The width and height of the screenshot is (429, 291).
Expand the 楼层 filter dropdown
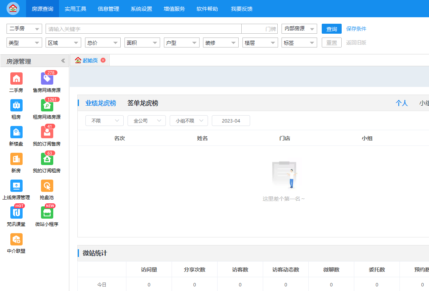260,43
